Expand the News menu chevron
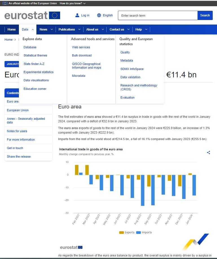This screenshot has width=217, height=259. [x=52, y=29]
